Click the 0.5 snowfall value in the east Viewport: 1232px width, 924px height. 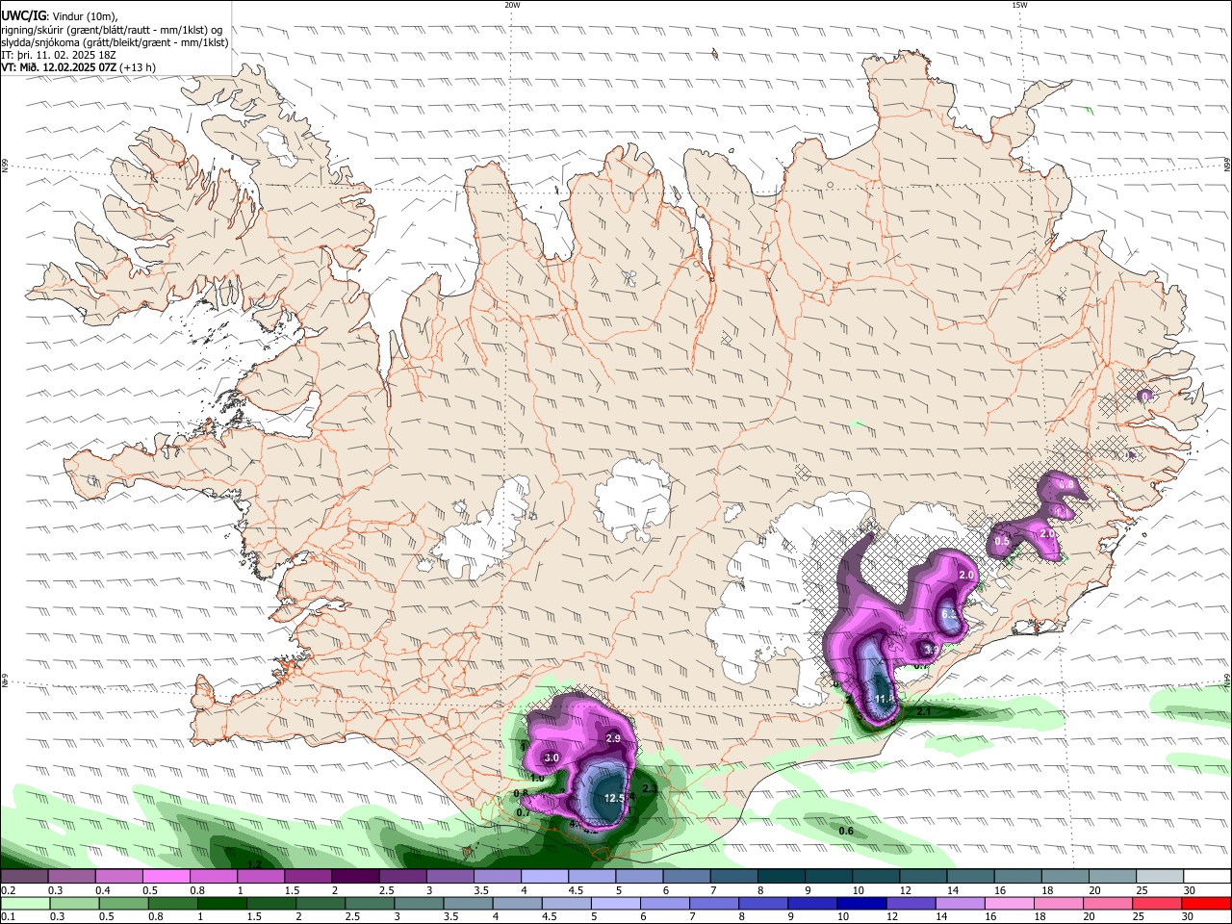[1002, 541]
